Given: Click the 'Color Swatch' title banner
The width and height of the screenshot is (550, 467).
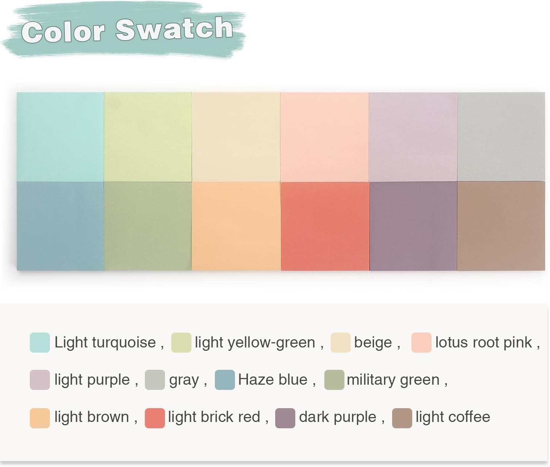Looking at the screenshot, I should [x=127, y=30].
